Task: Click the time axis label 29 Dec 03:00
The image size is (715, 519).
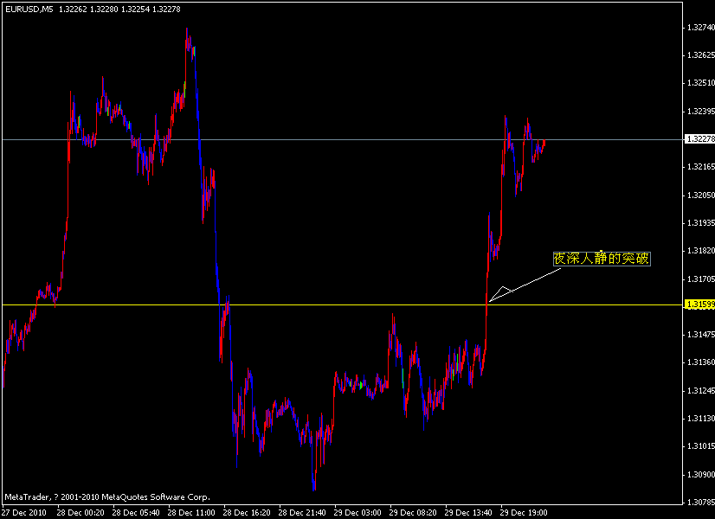Action: point(357,513)
